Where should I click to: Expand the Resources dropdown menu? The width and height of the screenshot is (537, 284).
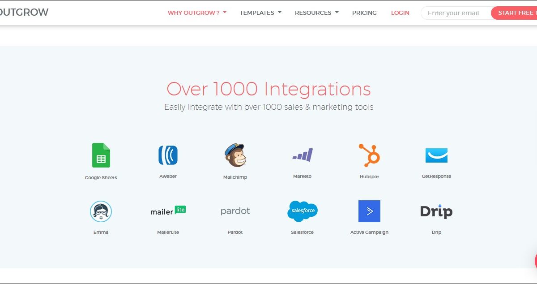point(316,13)
